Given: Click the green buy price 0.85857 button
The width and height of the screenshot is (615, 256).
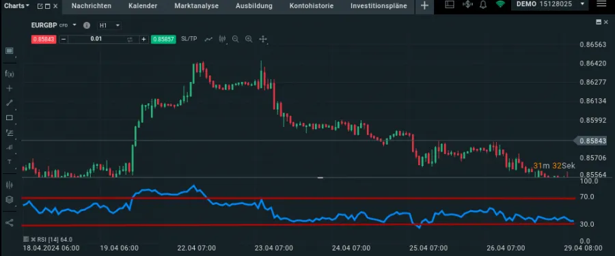Looking at the screenshot, I should tap(163, 39).
